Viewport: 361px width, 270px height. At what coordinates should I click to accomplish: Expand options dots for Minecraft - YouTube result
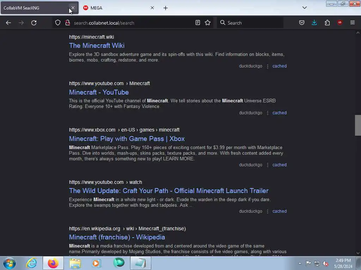(268, 113)
